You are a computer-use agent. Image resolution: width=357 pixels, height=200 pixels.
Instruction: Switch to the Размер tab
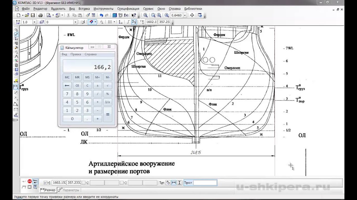(48, 190)
